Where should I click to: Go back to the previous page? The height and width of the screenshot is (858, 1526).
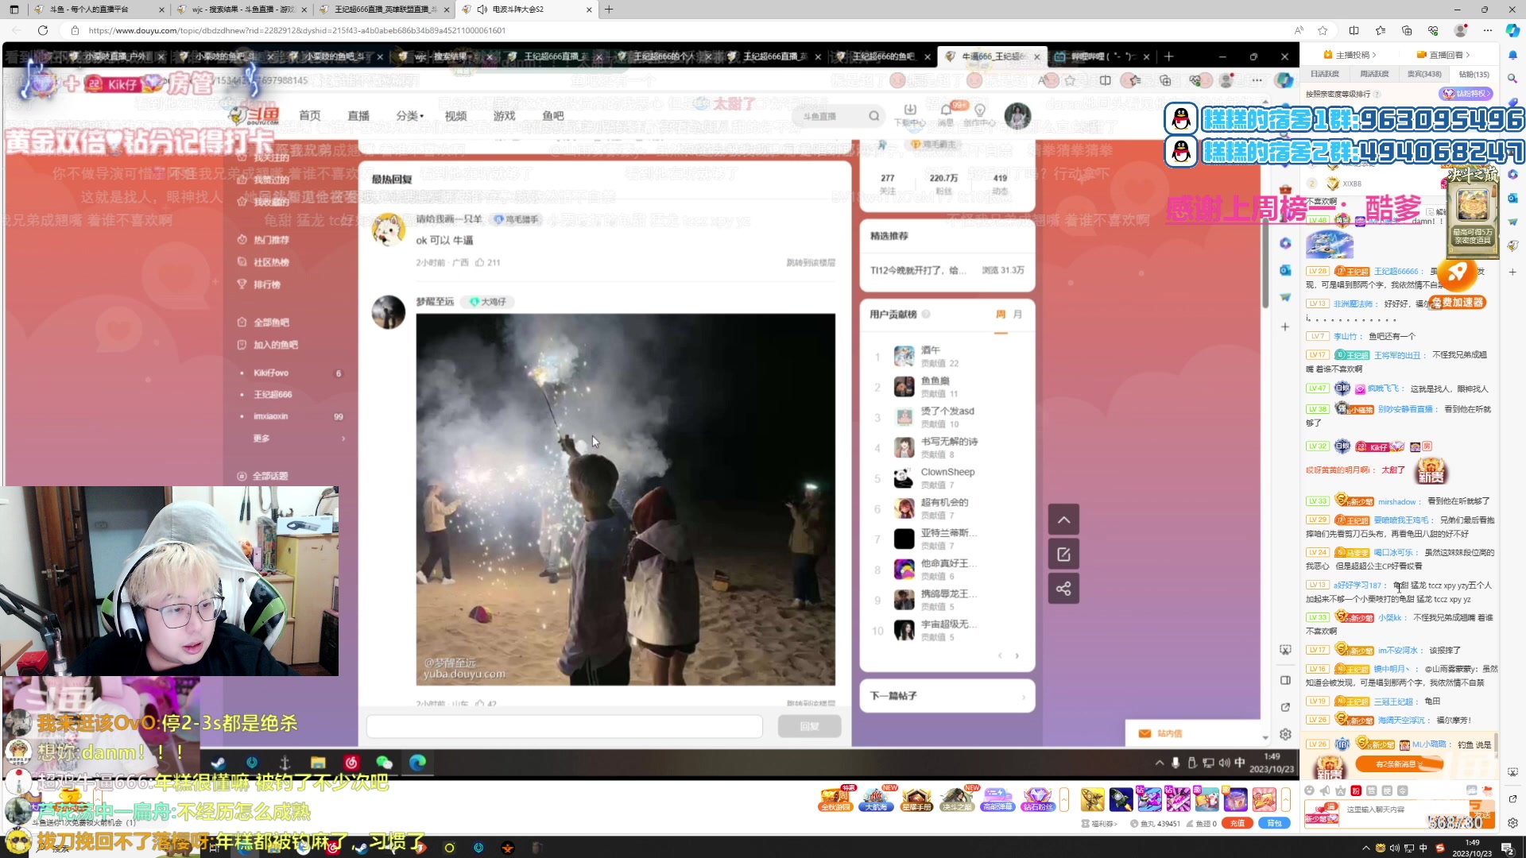point(16,30)
